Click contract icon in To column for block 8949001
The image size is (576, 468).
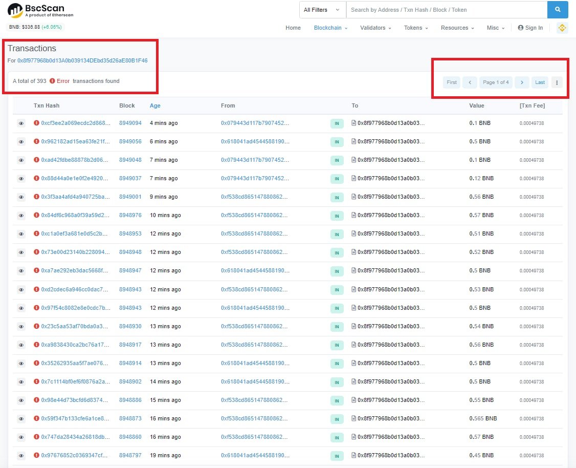click(x=354, y=197)
